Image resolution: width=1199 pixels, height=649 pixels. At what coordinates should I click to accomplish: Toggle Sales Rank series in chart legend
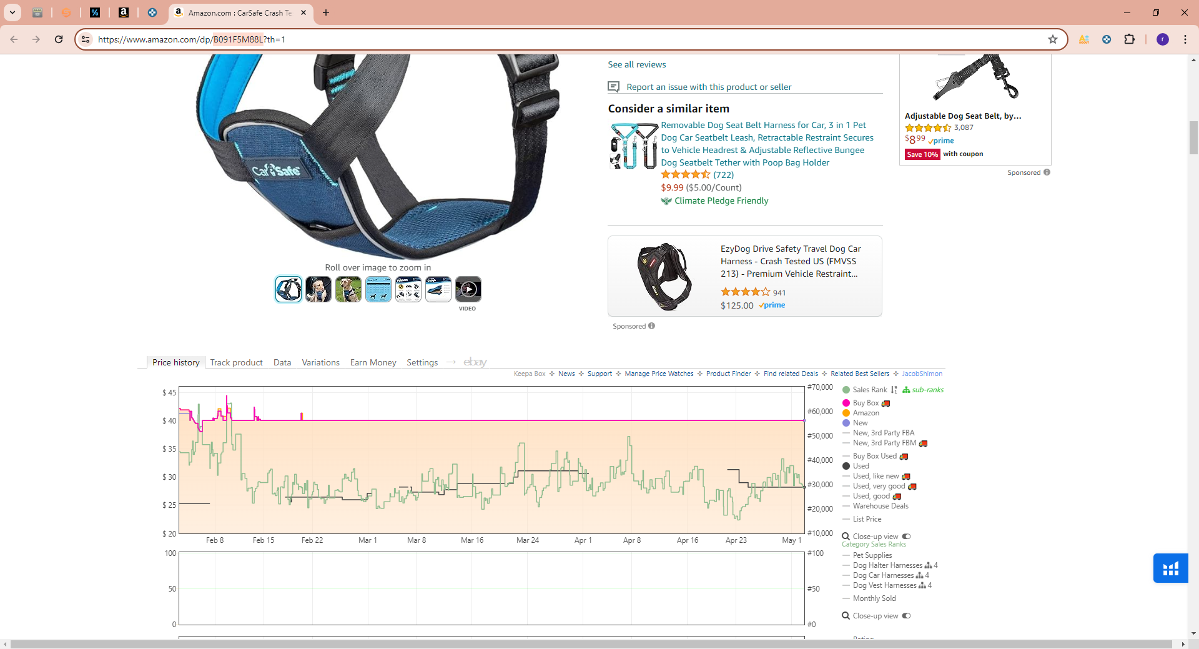865,390
